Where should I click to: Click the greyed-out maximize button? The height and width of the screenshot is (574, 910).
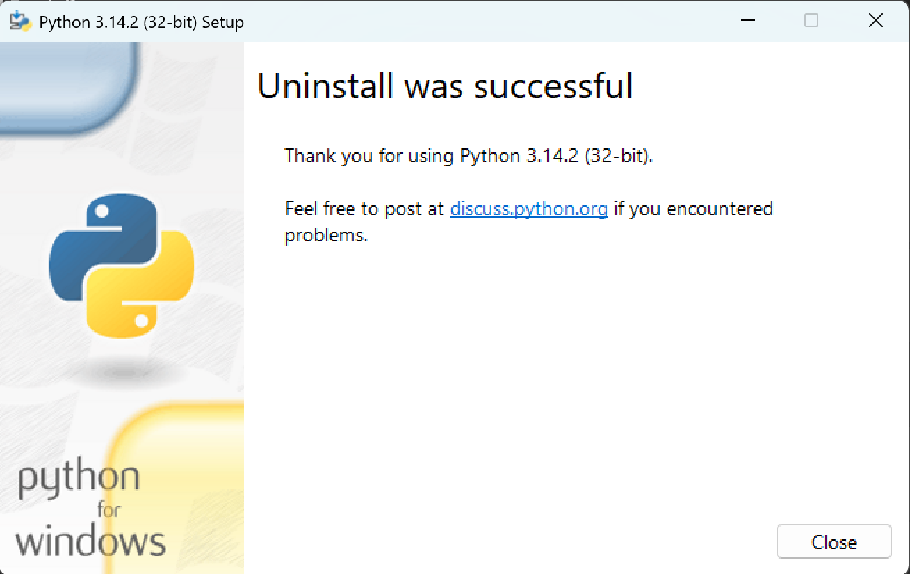pyautogui.click(x=811, y=21)
